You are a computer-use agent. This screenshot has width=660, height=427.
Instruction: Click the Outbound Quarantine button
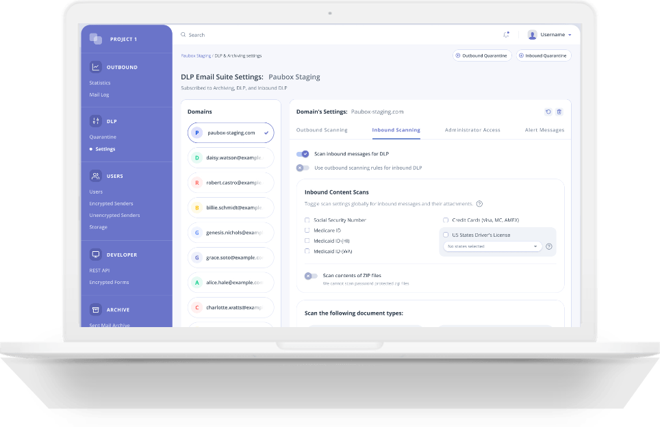pyautogui.click(x=482, y=55)
